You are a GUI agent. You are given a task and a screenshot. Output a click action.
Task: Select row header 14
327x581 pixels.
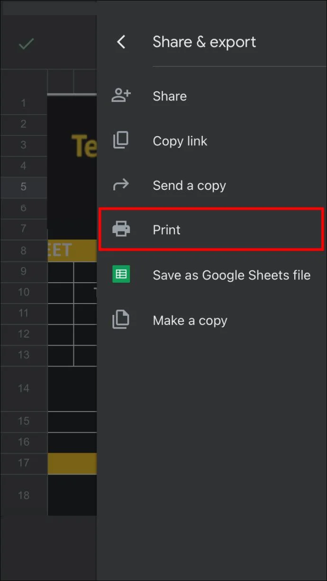[24, 388]
